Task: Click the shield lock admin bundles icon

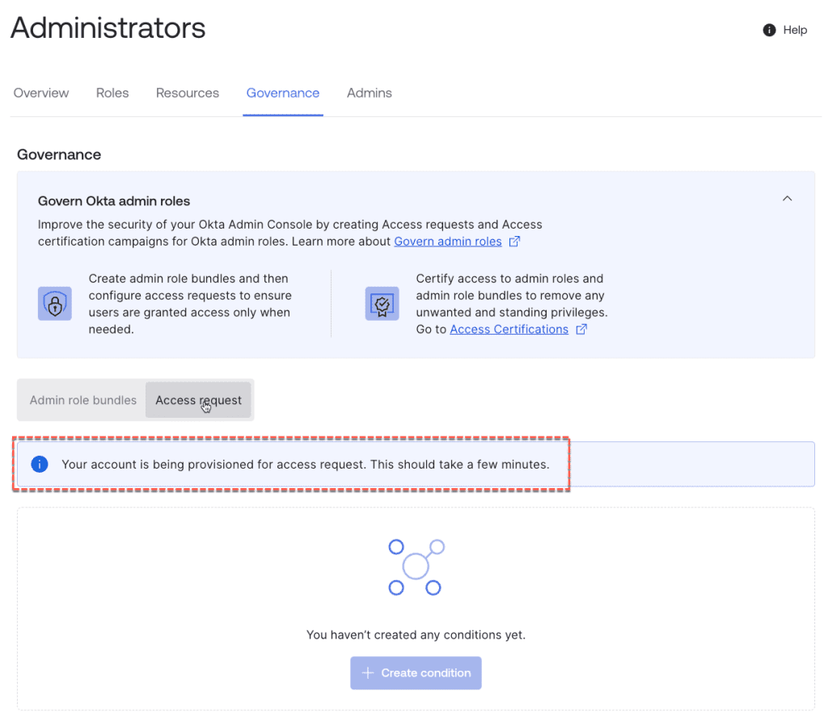Action: pyautogui.click(x=55, y=304)
